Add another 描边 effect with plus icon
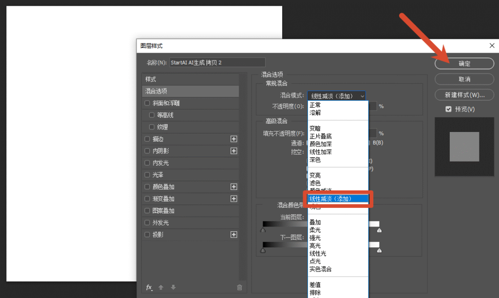This screenshot has width=499, height=298. tap(233, 139)
